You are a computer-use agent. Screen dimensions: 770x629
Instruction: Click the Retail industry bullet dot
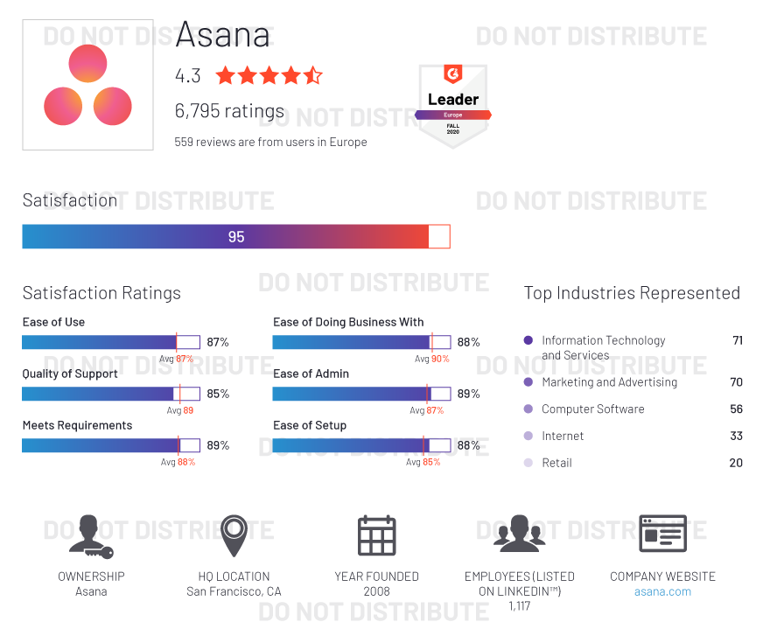coord(528,463)
